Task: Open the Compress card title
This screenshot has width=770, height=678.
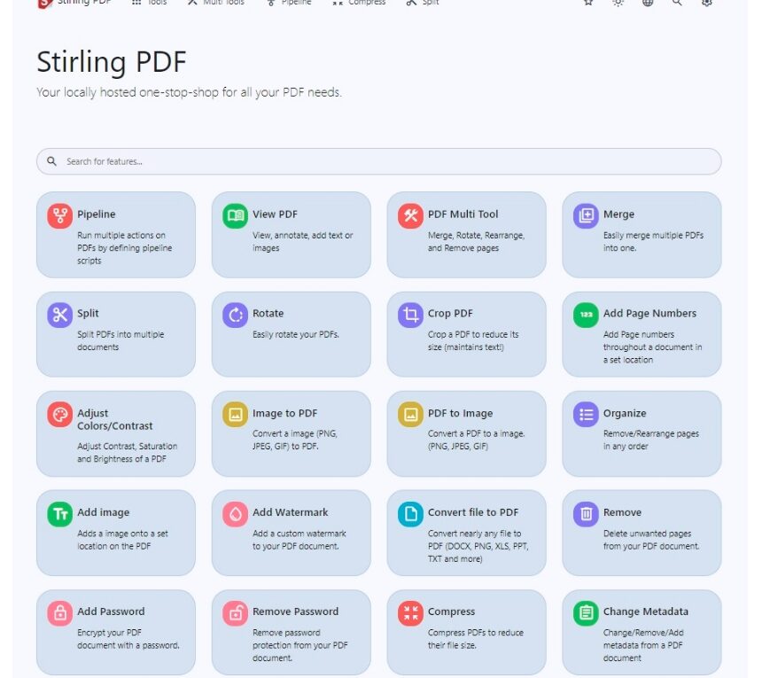Action: point(451,612)
